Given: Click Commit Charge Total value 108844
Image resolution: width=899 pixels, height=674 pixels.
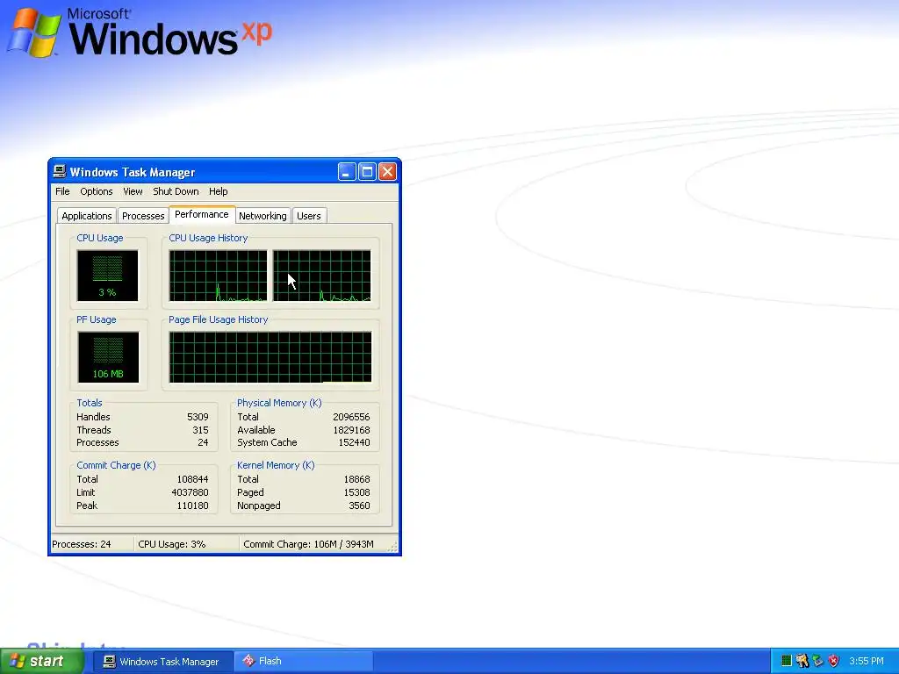Looking at the screenshot, I should pos(192,479).
